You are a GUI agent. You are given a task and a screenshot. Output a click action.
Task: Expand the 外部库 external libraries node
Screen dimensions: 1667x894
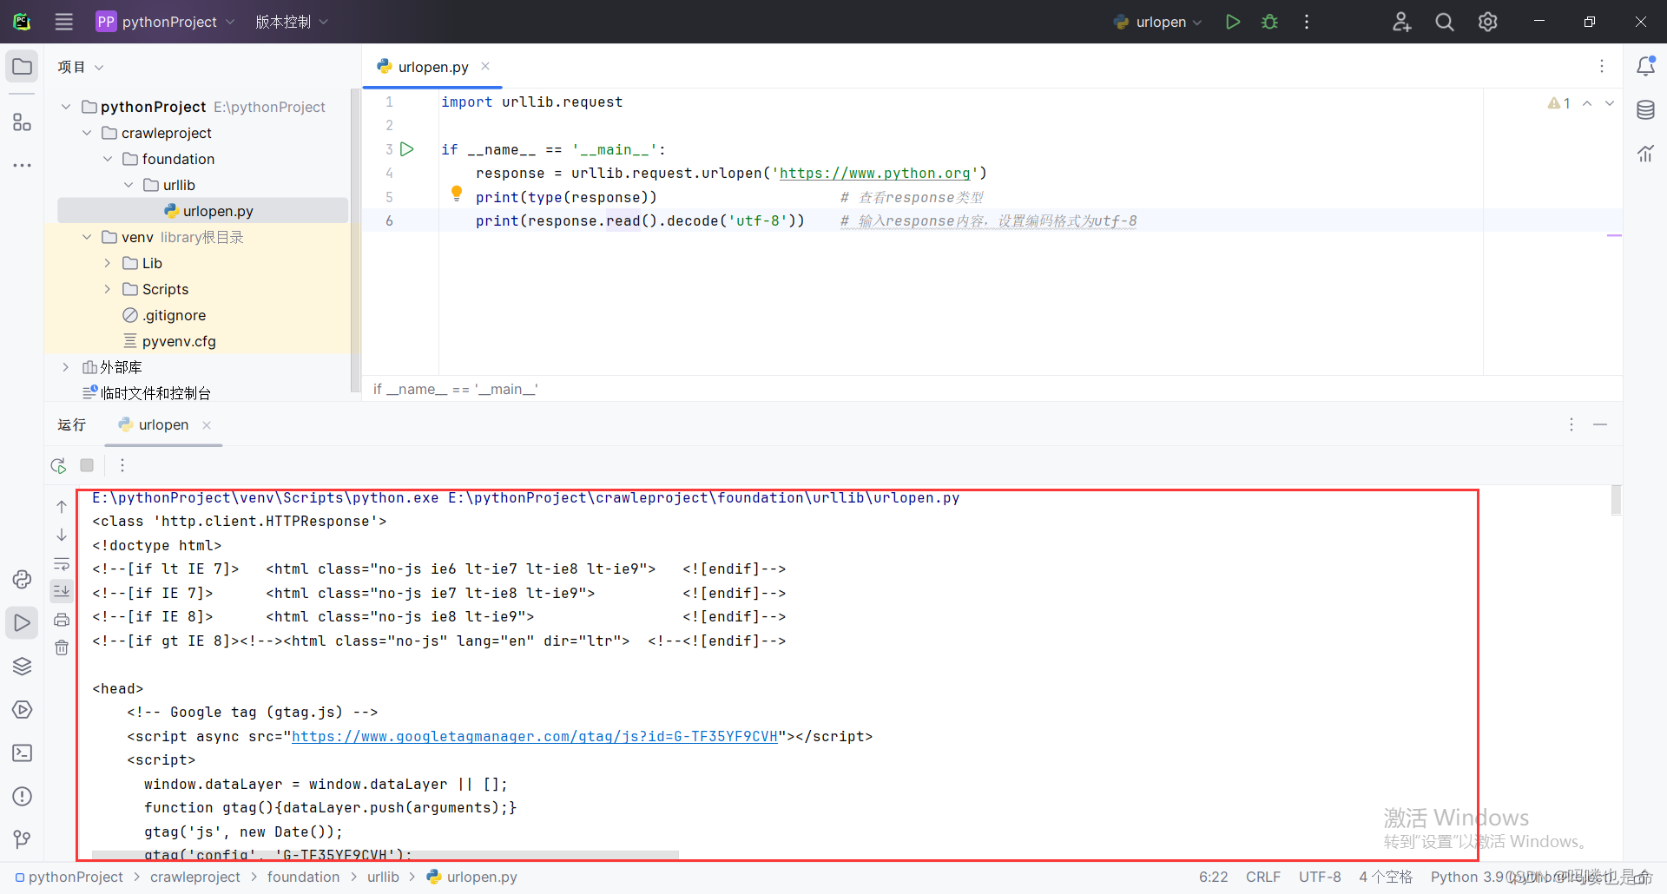66,367
